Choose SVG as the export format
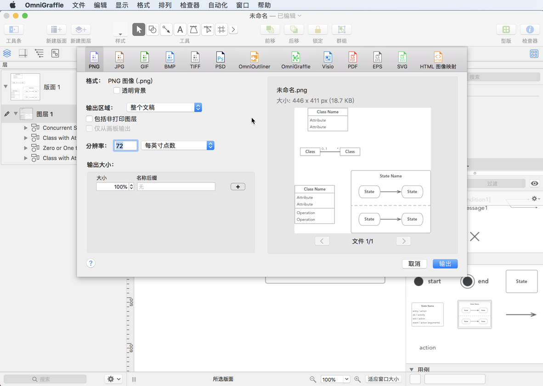 402,59
